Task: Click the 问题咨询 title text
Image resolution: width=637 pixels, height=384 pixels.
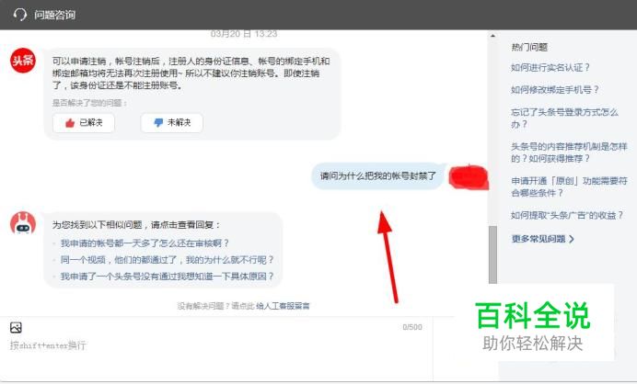Action: pyautogui.click(x=54, y=15)
